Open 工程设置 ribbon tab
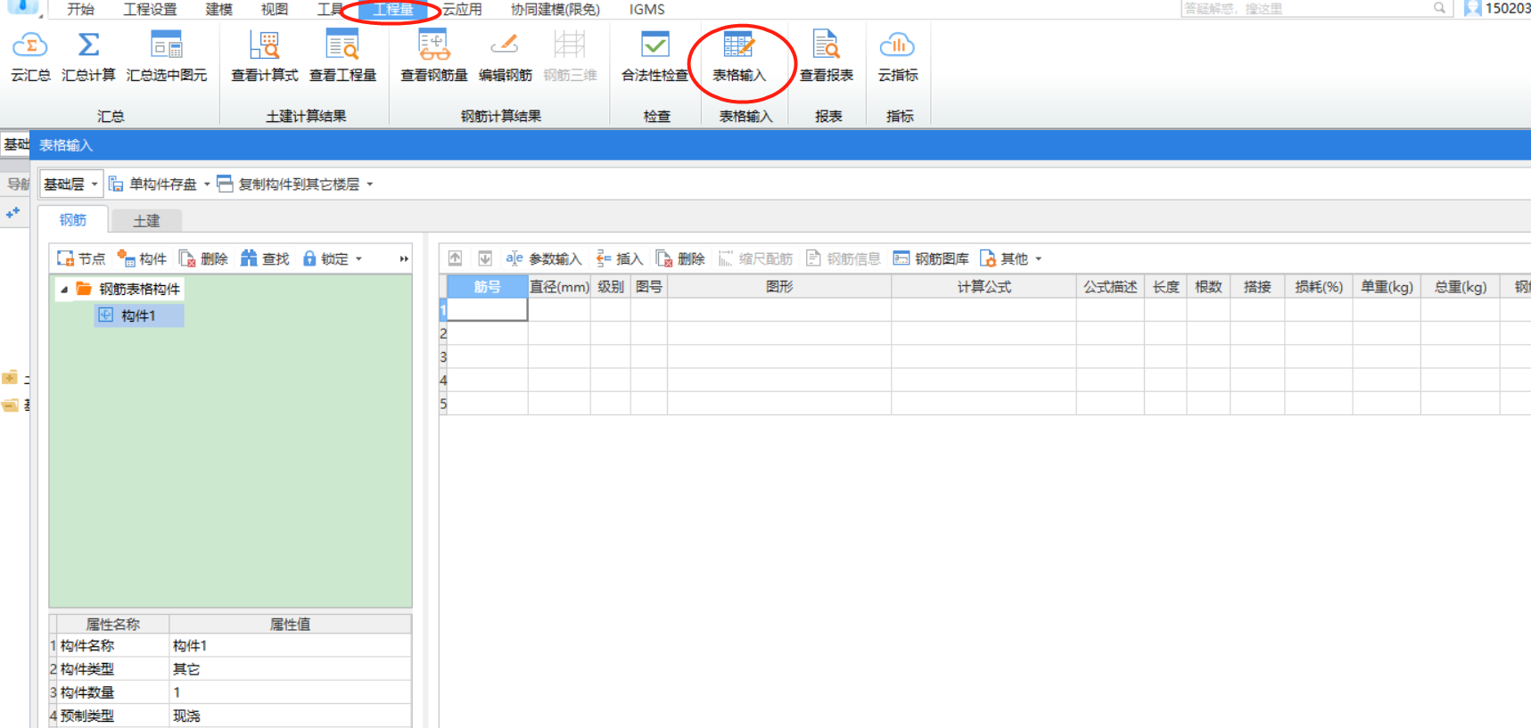Screen dimensions: 1531x728 point(150,9)
